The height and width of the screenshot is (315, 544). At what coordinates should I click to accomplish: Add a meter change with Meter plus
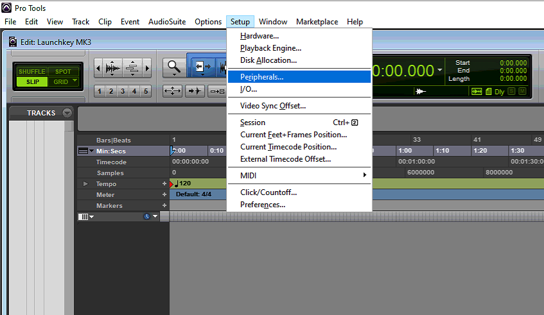click(164, 194)
